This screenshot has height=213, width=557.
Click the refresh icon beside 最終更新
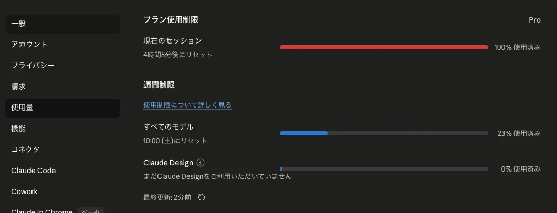[202, 197]
